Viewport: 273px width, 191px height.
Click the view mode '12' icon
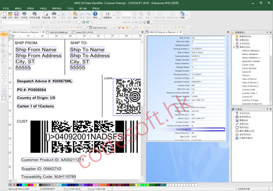[107, 14]
